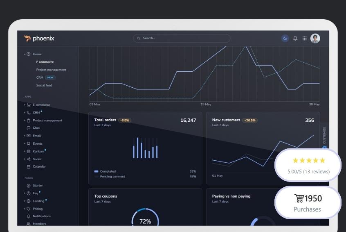Open the CRM dashboard under Home

coord(40,77)
